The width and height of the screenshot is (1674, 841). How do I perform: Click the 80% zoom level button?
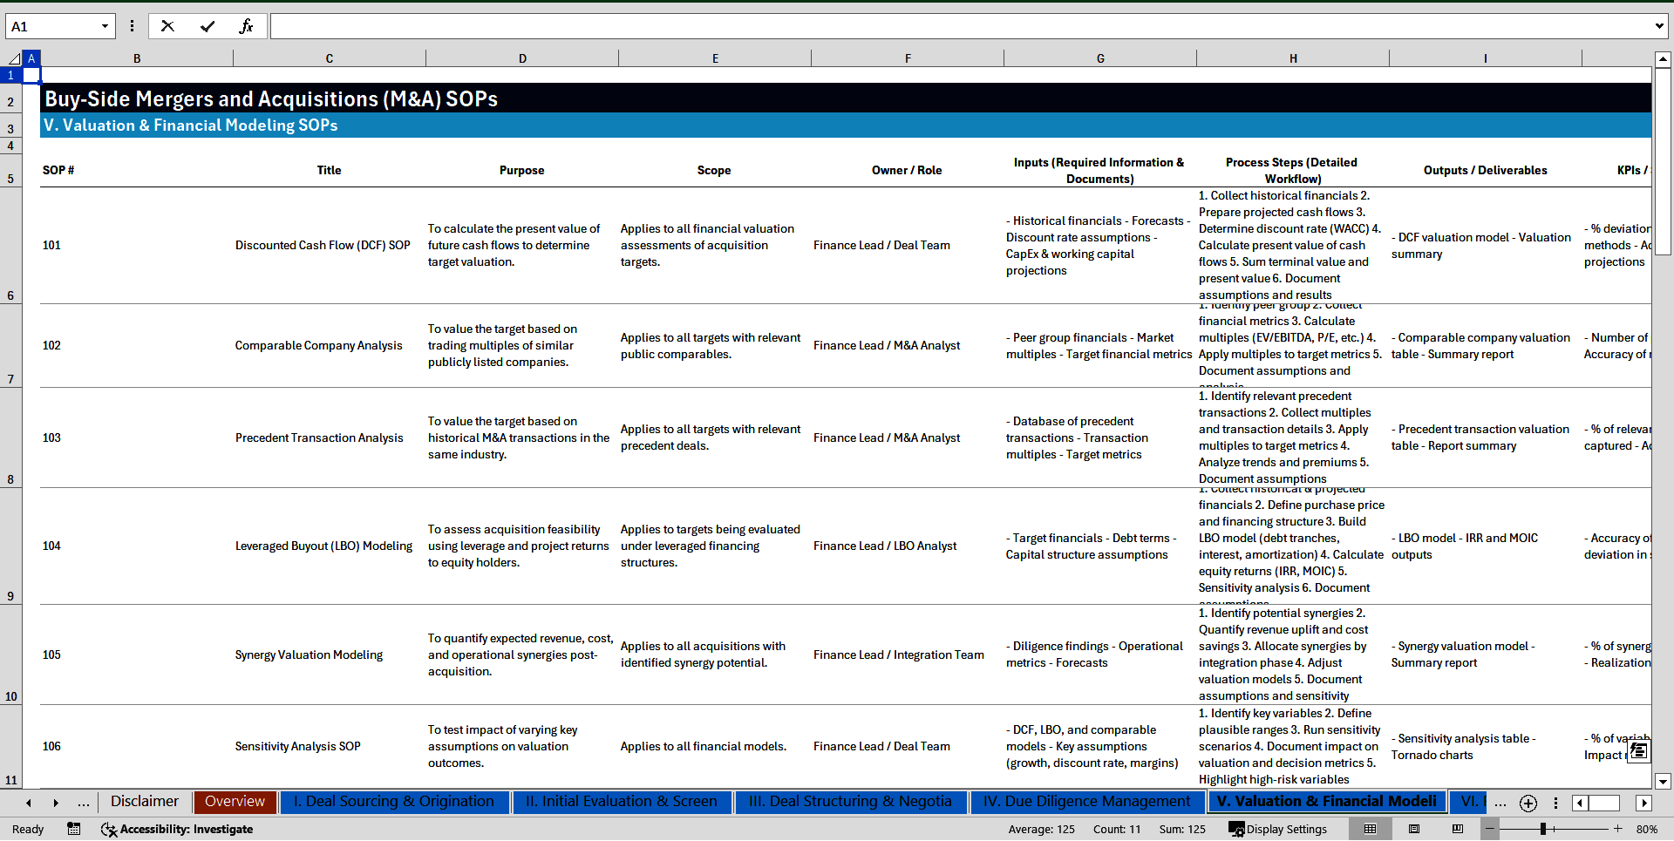click(1646, 829)
